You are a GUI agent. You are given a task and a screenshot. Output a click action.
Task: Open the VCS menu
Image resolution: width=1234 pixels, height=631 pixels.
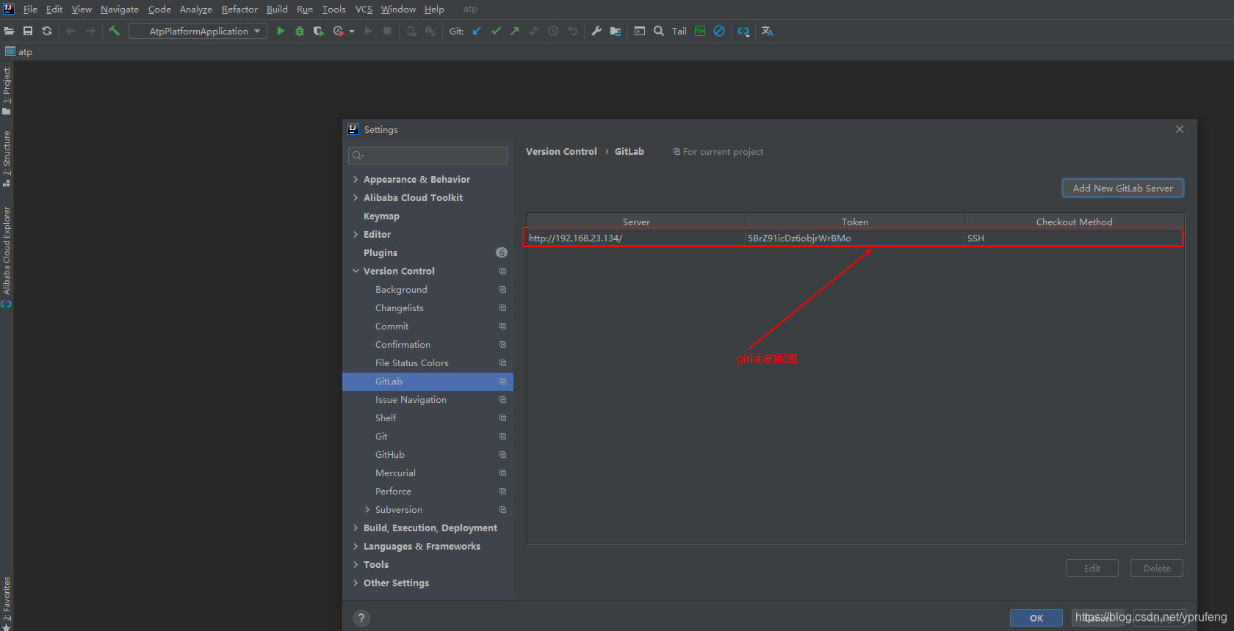point(364,9)
